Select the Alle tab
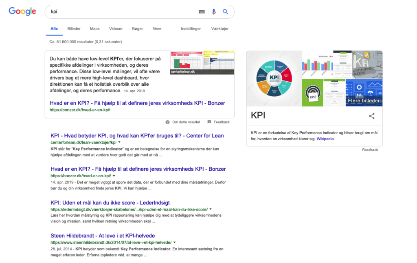This screenshot has height=263, width=417. (54, 29)
